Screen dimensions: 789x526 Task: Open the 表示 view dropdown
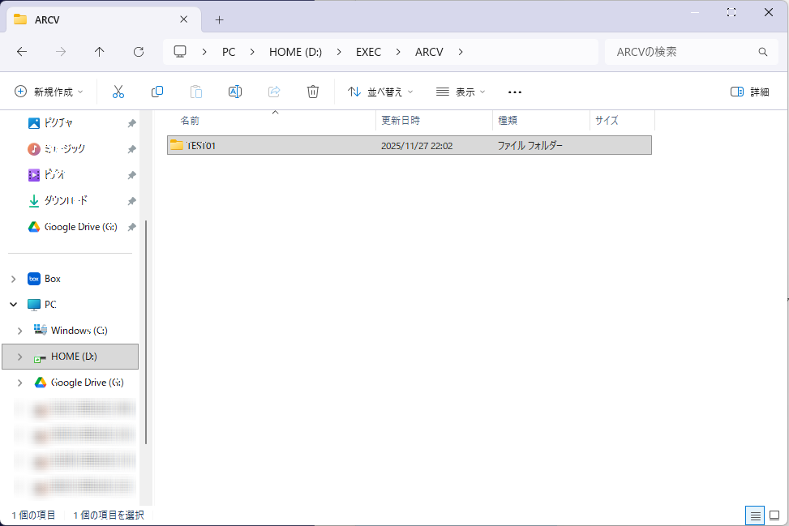pos(461,92)
